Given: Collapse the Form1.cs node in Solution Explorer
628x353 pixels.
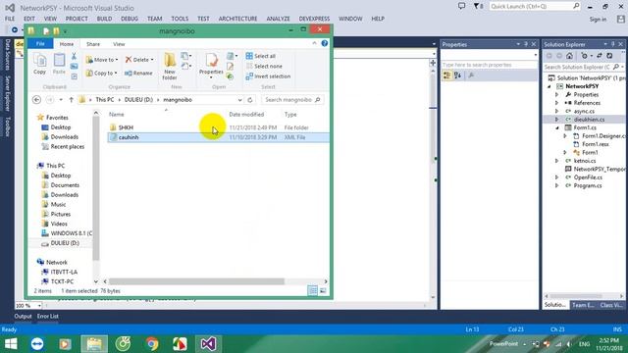Looking at the screenshot, I should 556,127.
